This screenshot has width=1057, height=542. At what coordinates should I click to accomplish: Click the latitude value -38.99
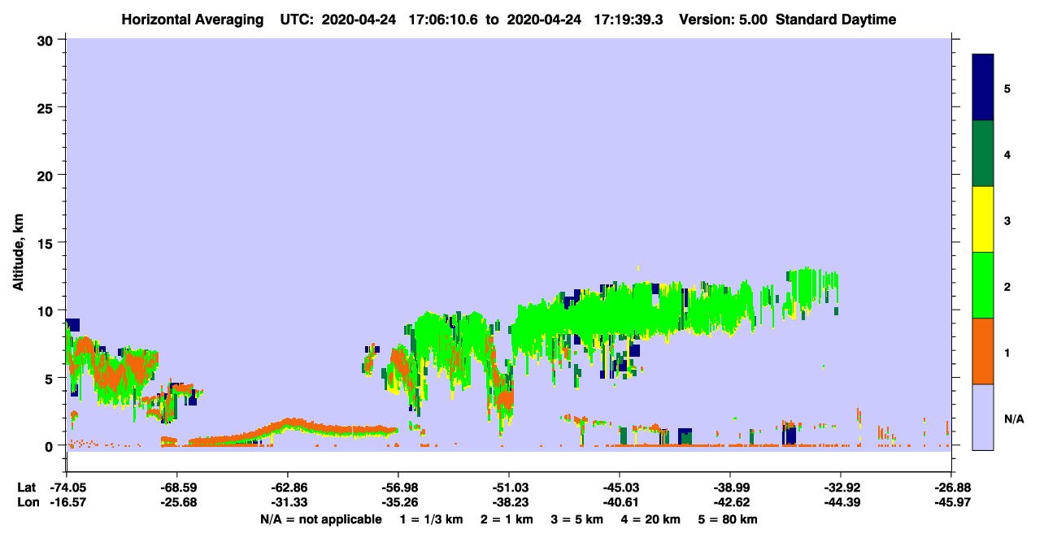coord(730,488)
